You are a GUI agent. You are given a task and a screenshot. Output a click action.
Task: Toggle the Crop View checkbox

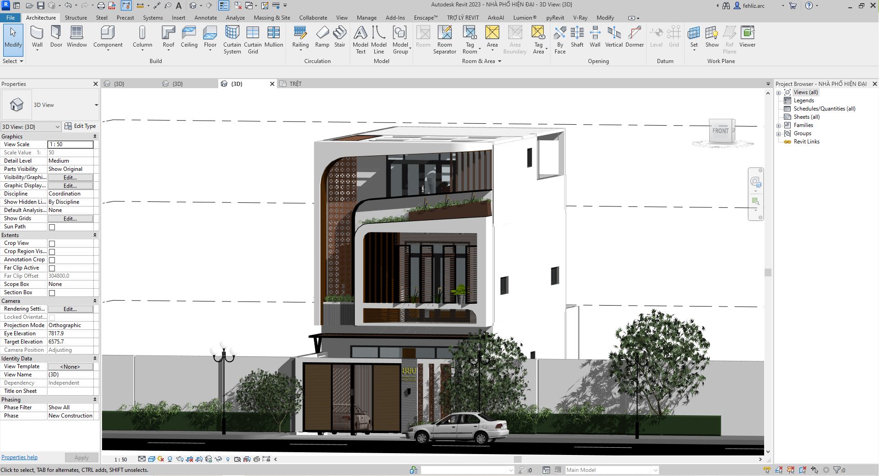[52, 243]
